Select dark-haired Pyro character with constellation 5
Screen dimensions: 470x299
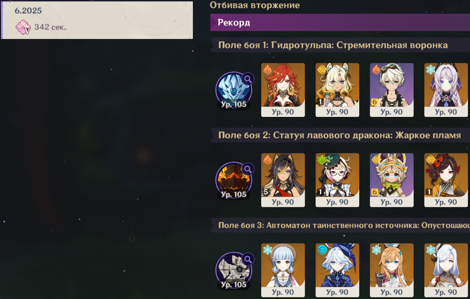(x=283, y=180)
